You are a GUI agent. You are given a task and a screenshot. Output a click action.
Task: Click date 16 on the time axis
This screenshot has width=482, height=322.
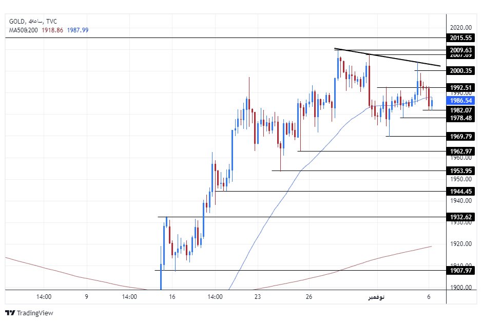click(x=172, y=296)
